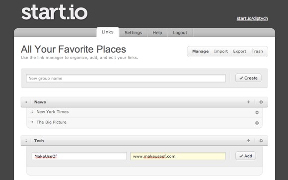Grab the News group drag handle
The width and height of the screenshot is (288, 180).
pyautogui.click(x=26, y=102)
